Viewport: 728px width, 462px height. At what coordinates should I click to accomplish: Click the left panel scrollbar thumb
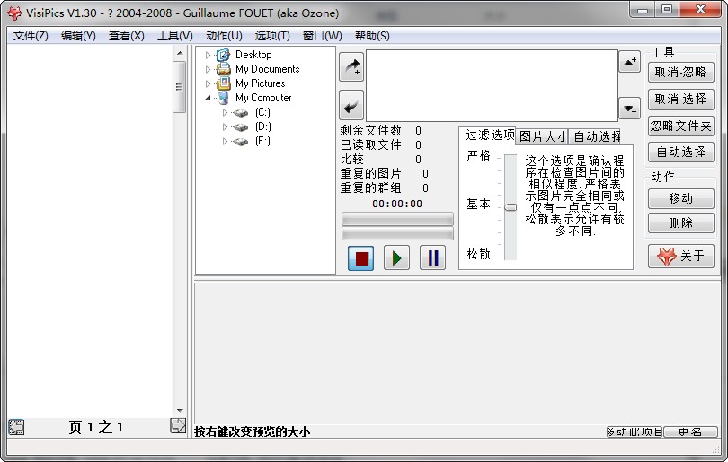180,87
